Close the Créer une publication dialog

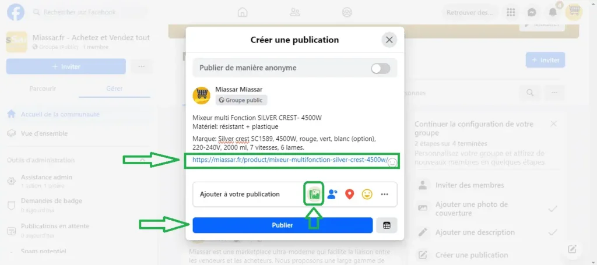pyautogui.click(x=389, y=40)
